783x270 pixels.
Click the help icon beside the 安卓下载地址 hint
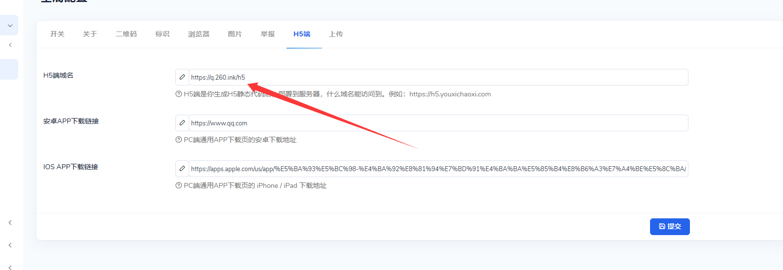point(179,140)
